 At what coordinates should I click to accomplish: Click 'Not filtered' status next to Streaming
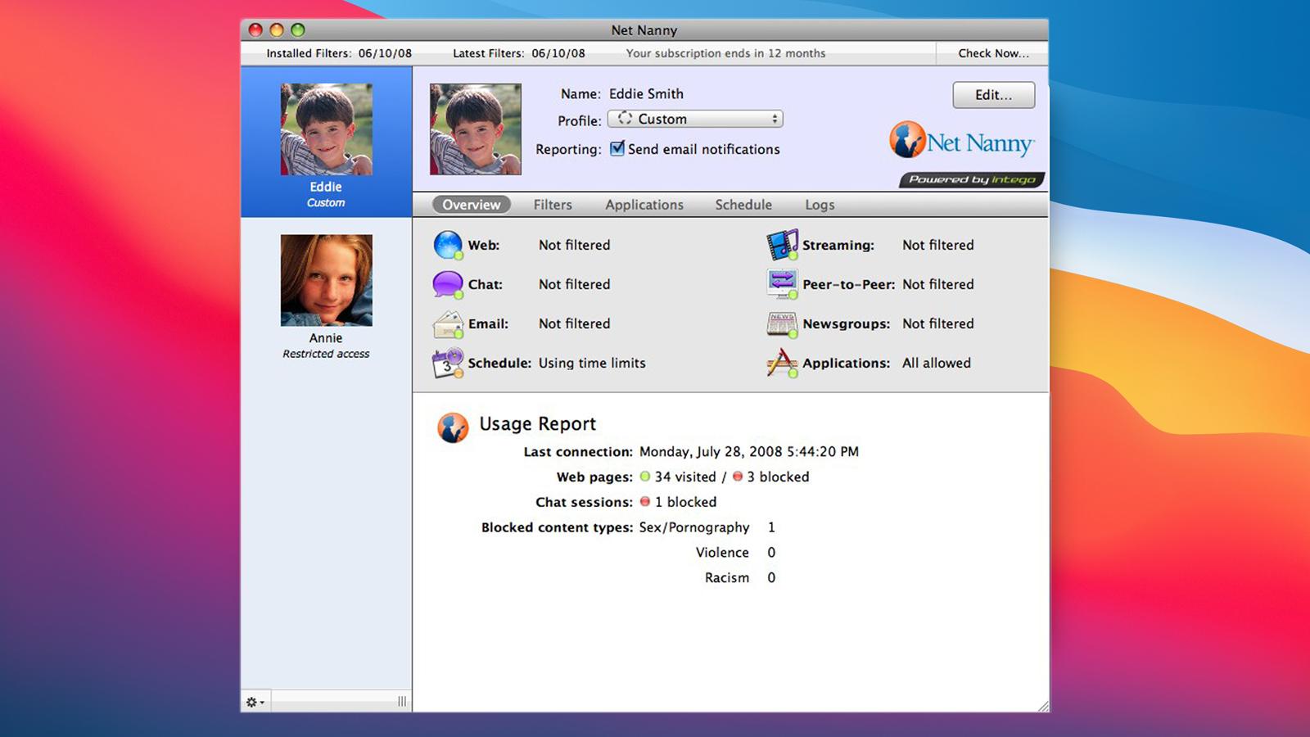click(938, 245)
